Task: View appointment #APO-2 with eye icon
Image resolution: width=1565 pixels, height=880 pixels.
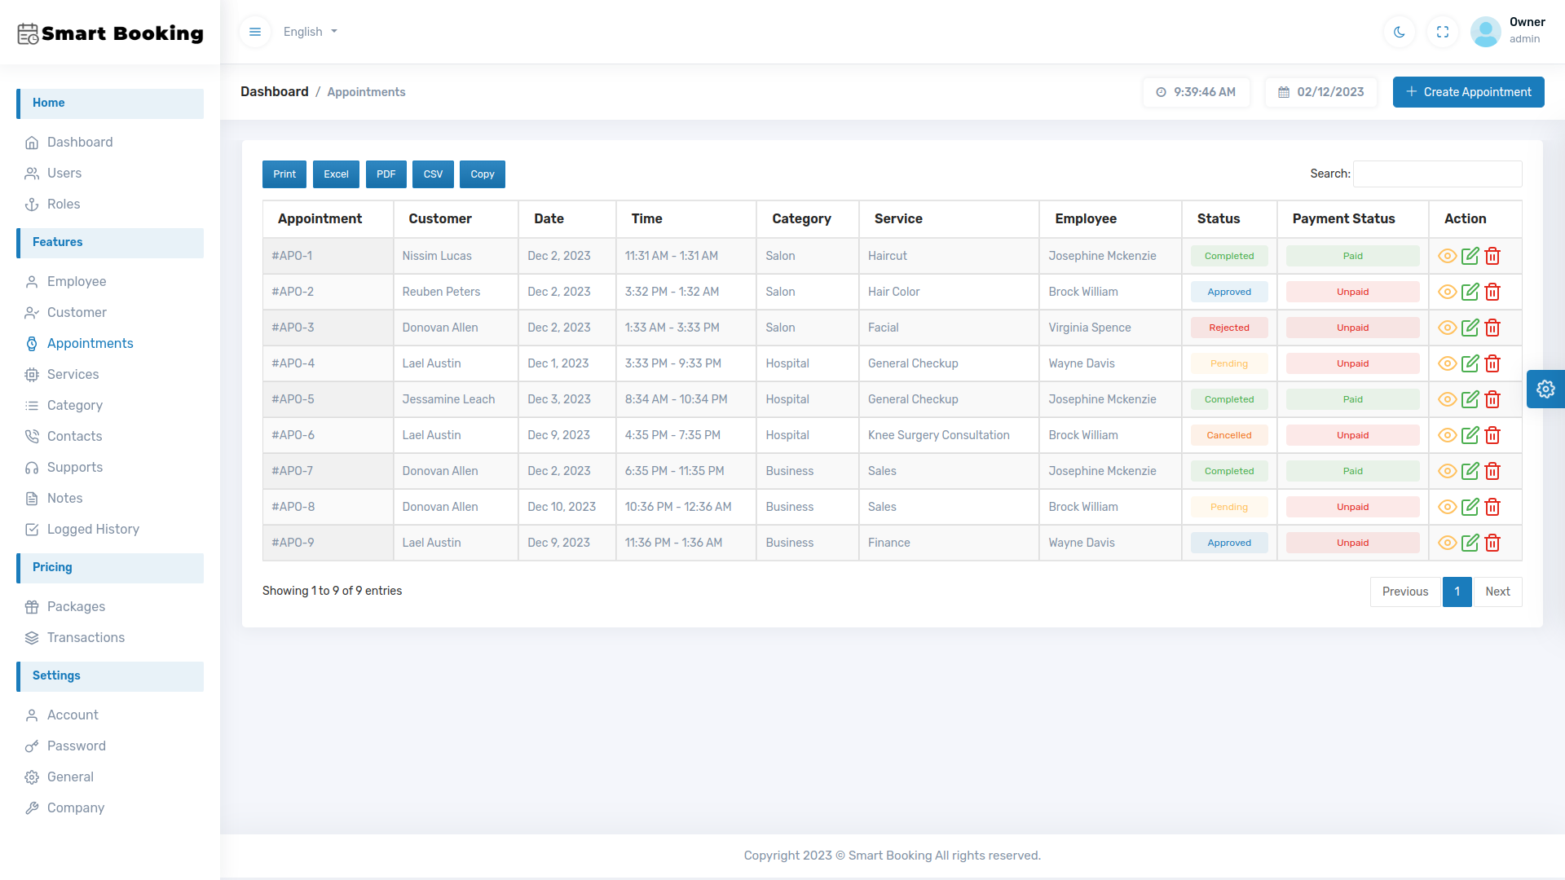Action: (1447, 292)
